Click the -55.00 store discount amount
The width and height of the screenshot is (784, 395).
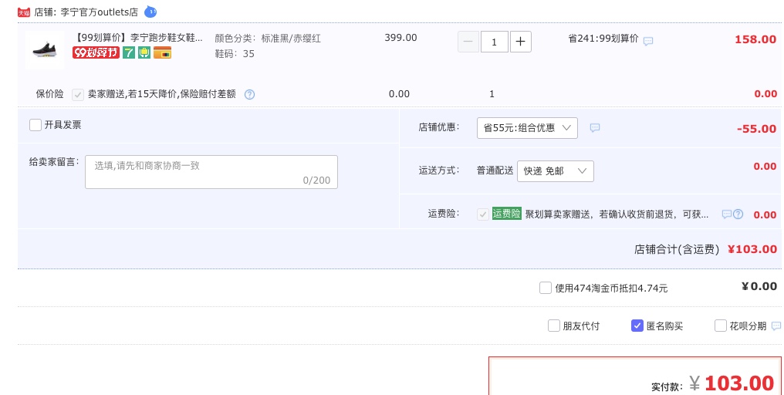tap(756, 129)
